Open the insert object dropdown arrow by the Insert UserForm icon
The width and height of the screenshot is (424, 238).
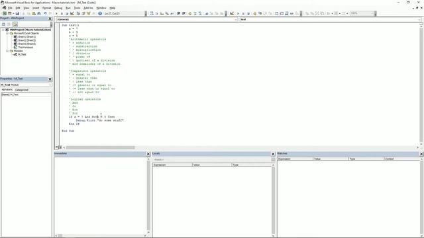(13, 13)
